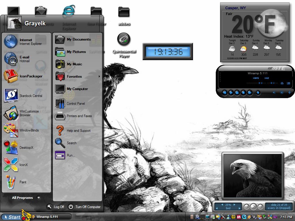Click Winamp pause button
The width and height of the screenshot is (295, 221).
(x=237, y=92)
